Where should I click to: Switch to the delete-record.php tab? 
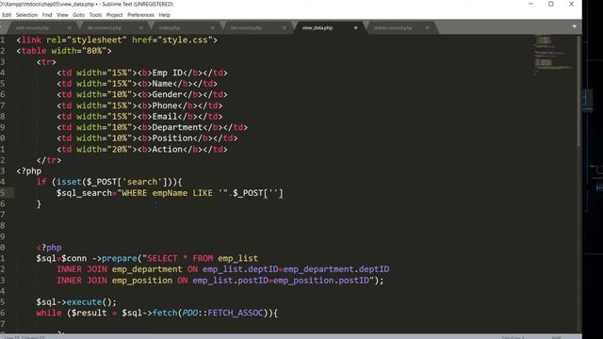(393, 27)
